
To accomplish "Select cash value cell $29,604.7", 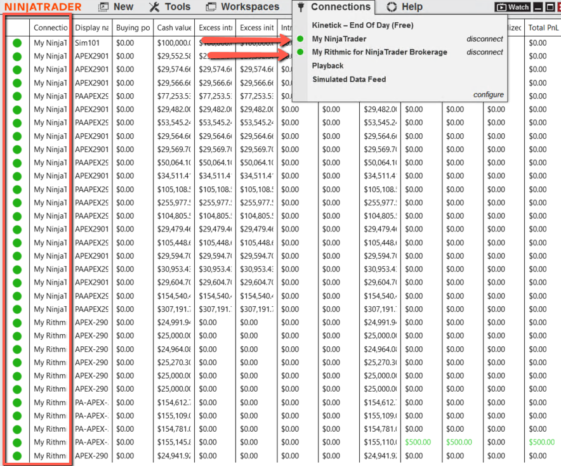I will tap(174, 282).
